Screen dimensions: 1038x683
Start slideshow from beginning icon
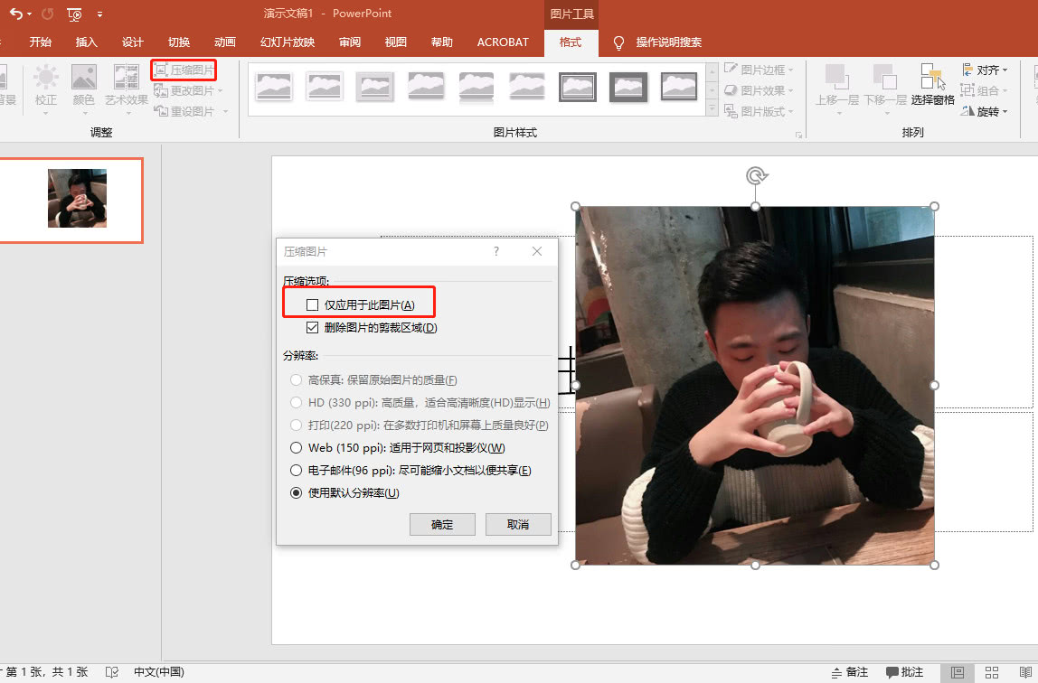coord(74,14)
